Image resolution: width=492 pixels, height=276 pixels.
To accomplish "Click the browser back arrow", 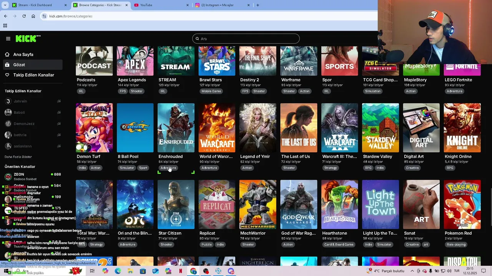I will (x=5, y=16).
